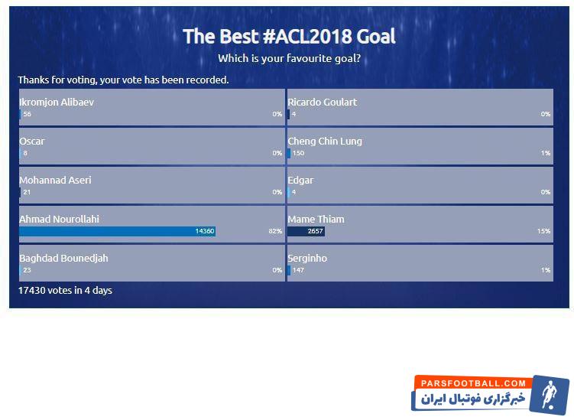
Task: Select the Ricardo Goulart poll row
Action: 420,107
